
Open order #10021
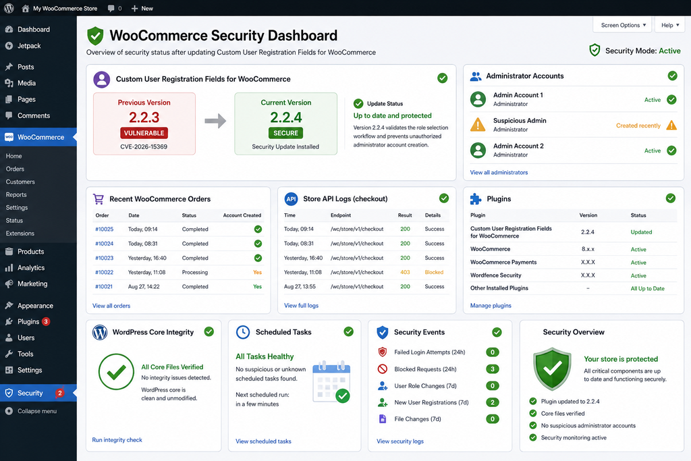click(x=103, y=286)
